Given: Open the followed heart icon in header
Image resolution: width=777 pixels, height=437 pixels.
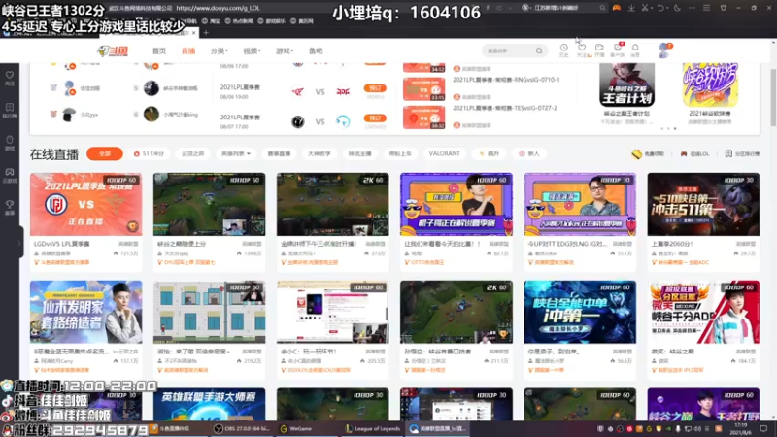Looking at the screenshot, I should point(582,50).
